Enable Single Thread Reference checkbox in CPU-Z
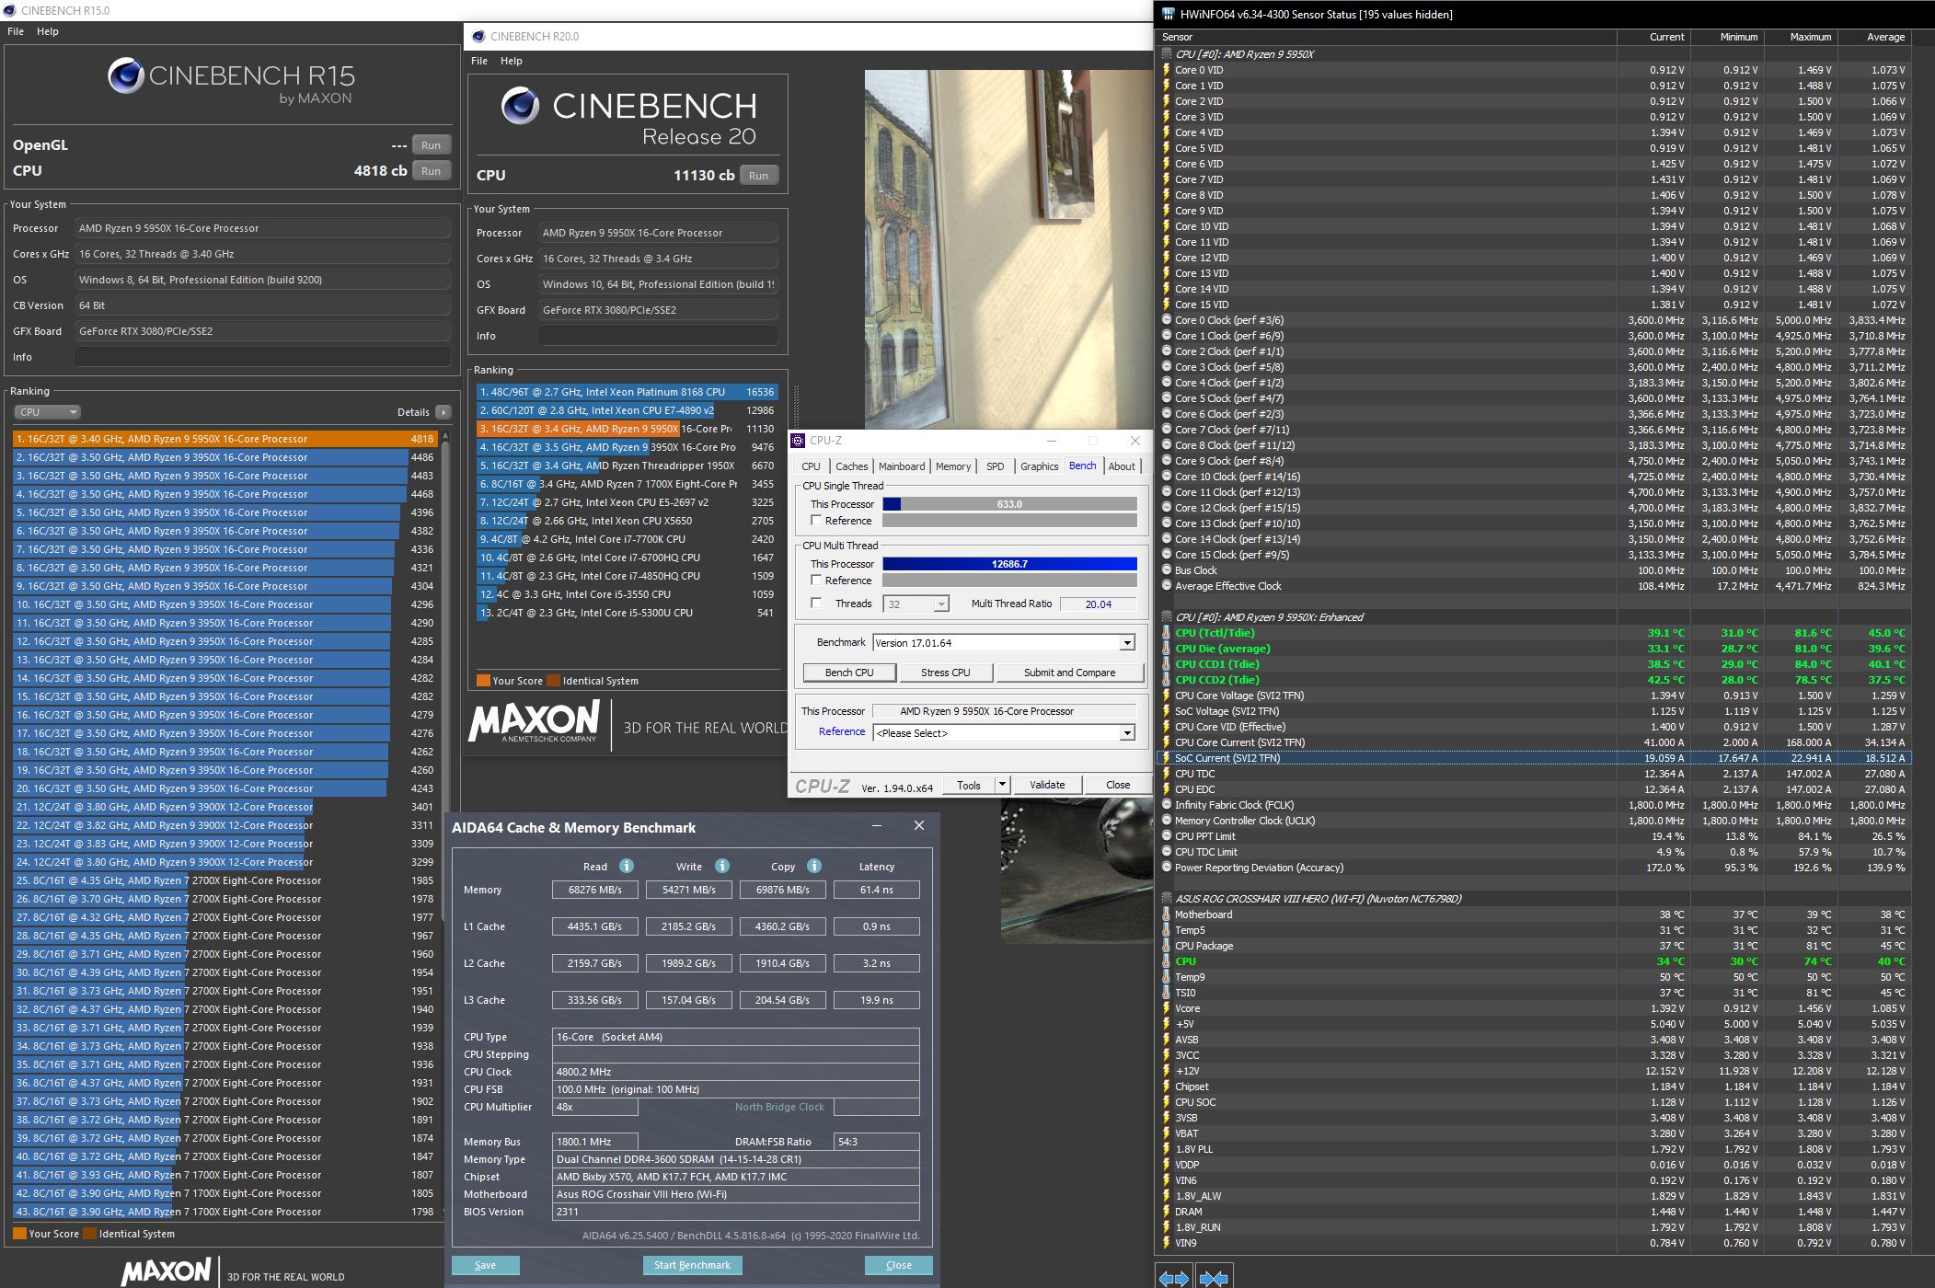The image size is (1935, 1288). [815, 521]
